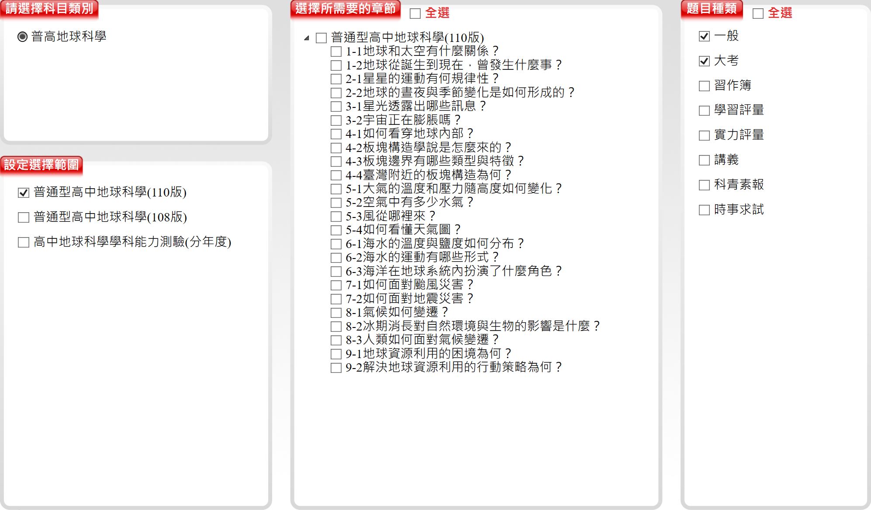Check chapter 9-1地球資源利用的困境為何
This screenshot has height=510, width=871.
pos(336,354)
